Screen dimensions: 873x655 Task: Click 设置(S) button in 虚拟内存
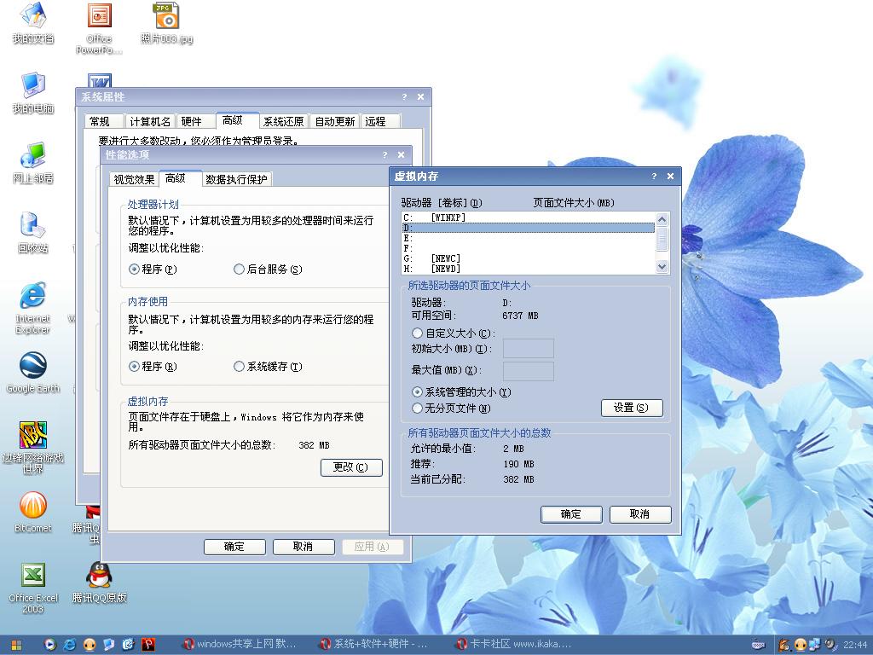click(x=632, y=408)
